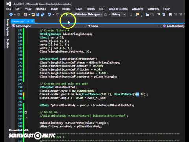The width and height of the screenshot is (189, 142).
Task: Open the TOOLS menu
Action: pyautogui.click(x=91, y=9)
